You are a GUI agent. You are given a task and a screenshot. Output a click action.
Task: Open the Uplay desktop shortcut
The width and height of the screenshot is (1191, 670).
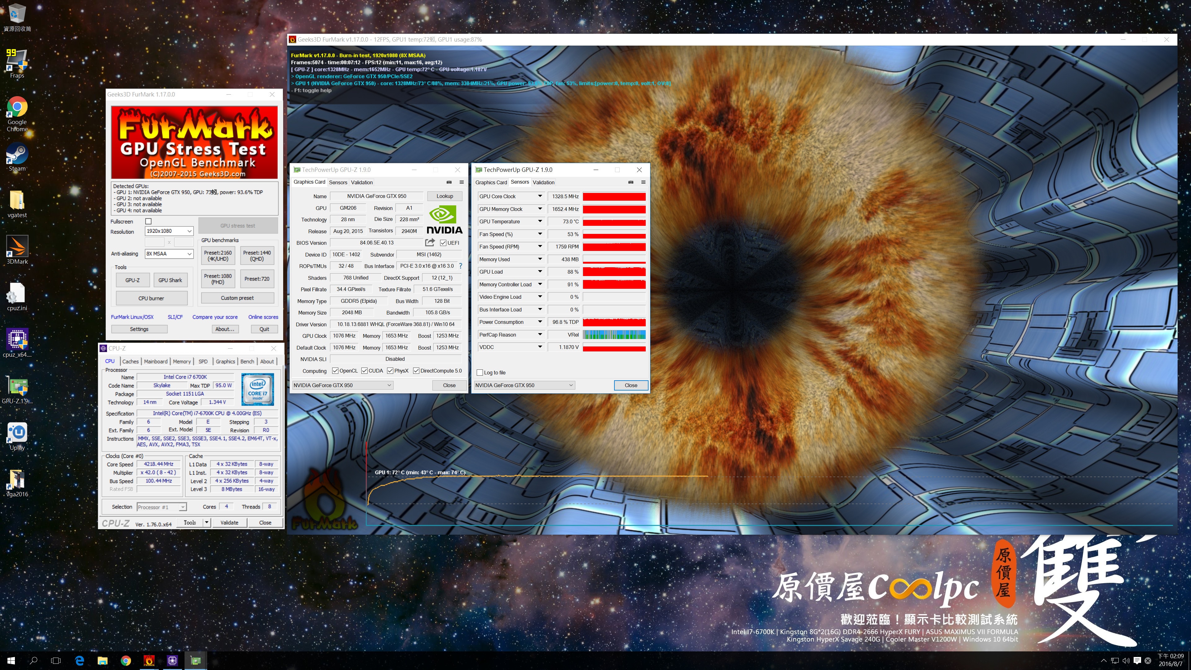[17, 436]
